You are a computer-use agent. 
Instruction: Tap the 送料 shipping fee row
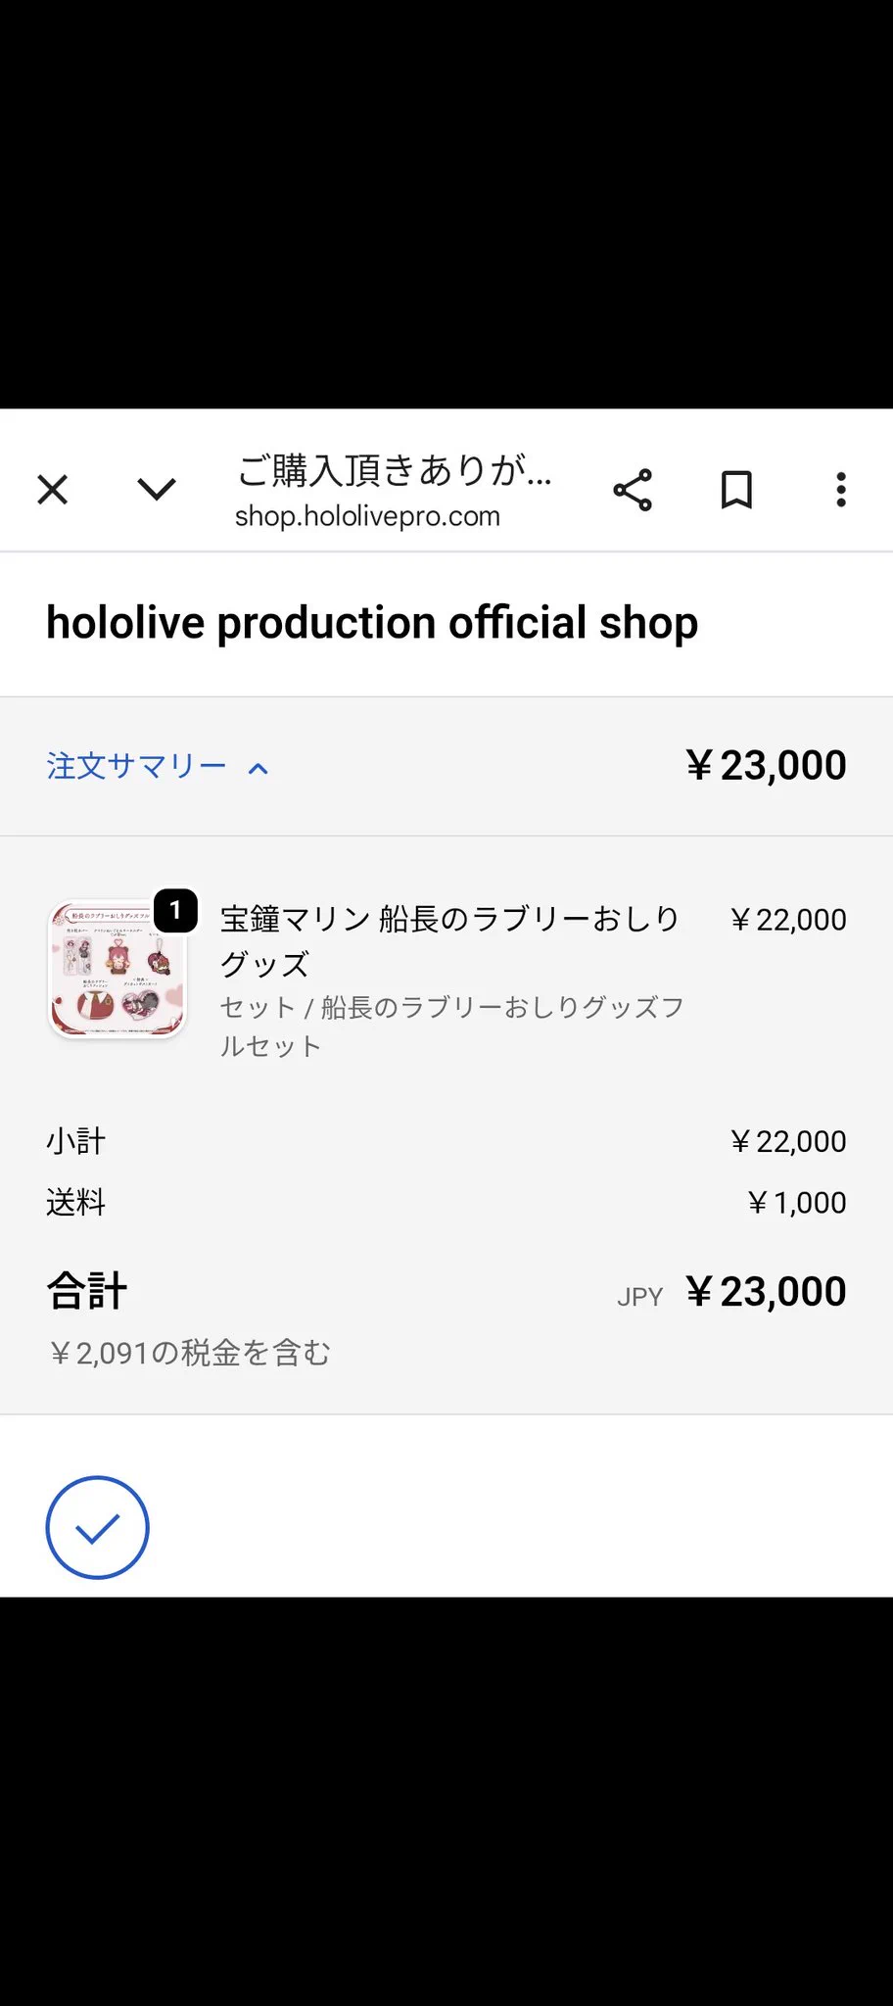[x=446, y=1203]
